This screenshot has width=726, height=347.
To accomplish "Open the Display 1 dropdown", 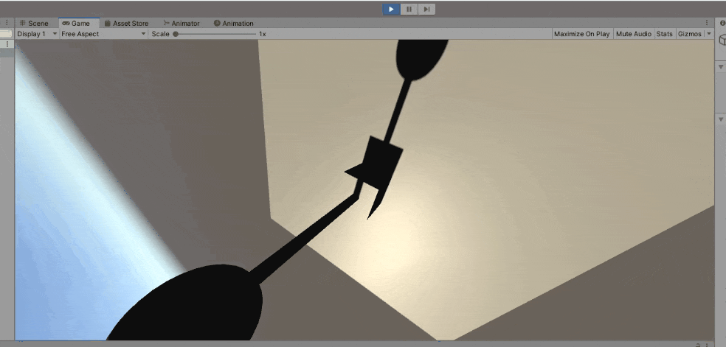I will (x=37, y=34).
